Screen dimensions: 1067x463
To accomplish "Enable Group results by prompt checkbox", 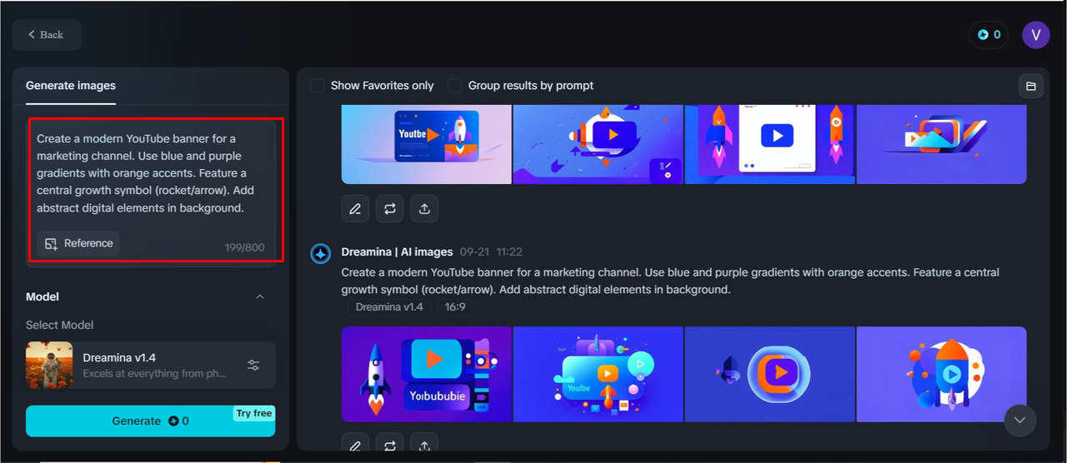I will (x=454, y=85).
